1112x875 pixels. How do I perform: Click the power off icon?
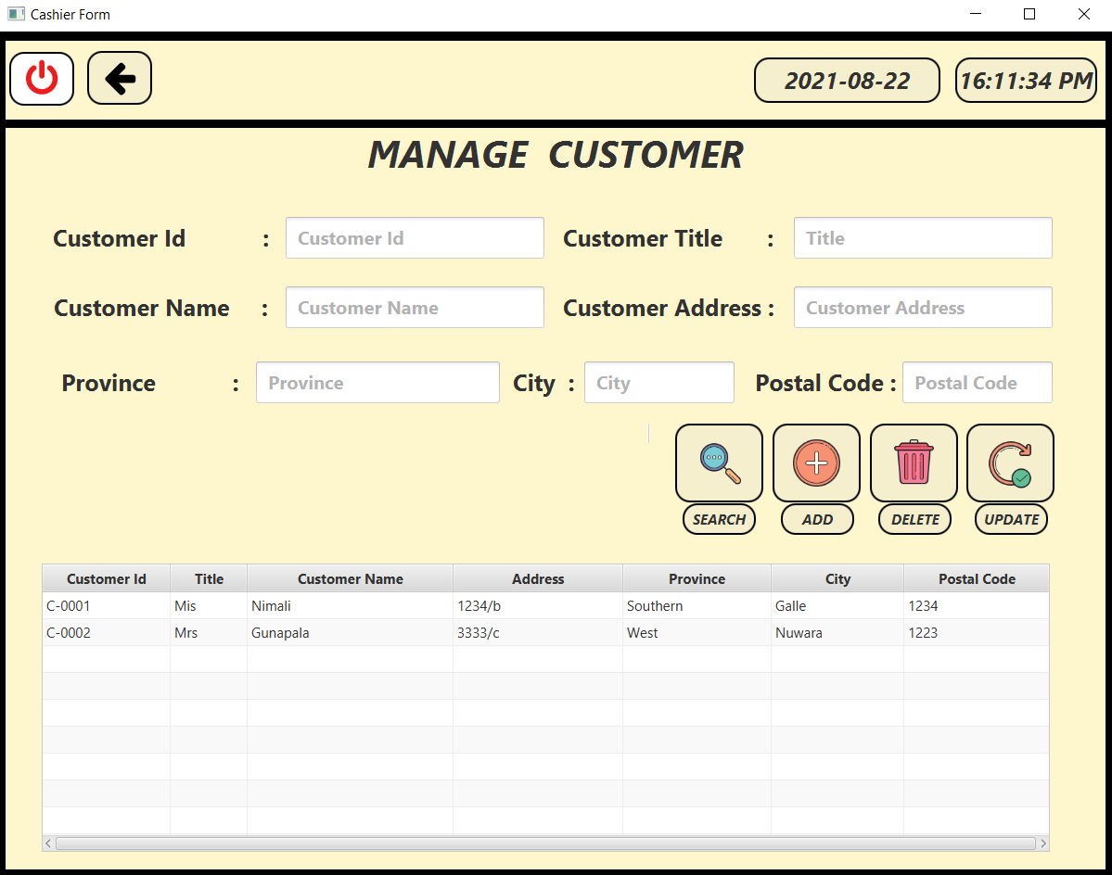[42, 78]
